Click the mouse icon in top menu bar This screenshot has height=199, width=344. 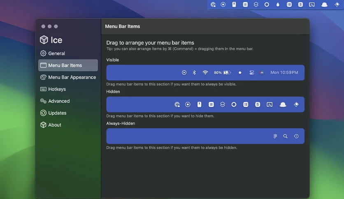[234, 5]
